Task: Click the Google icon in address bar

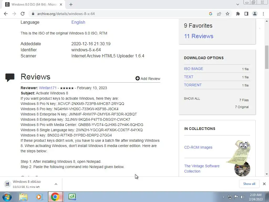Action: pos(210,14)
